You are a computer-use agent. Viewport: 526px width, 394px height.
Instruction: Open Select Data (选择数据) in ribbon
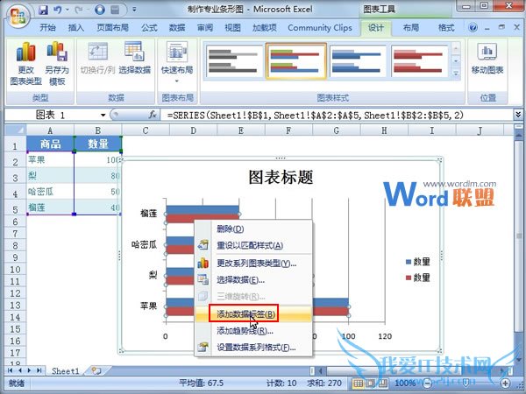134,58
